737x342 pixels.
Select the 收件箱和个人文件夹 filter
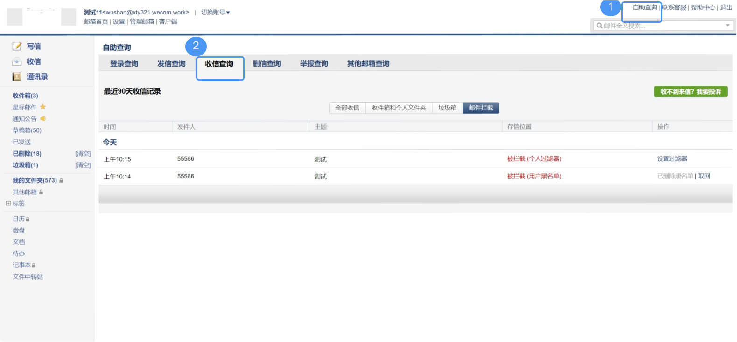pos(399,108)
